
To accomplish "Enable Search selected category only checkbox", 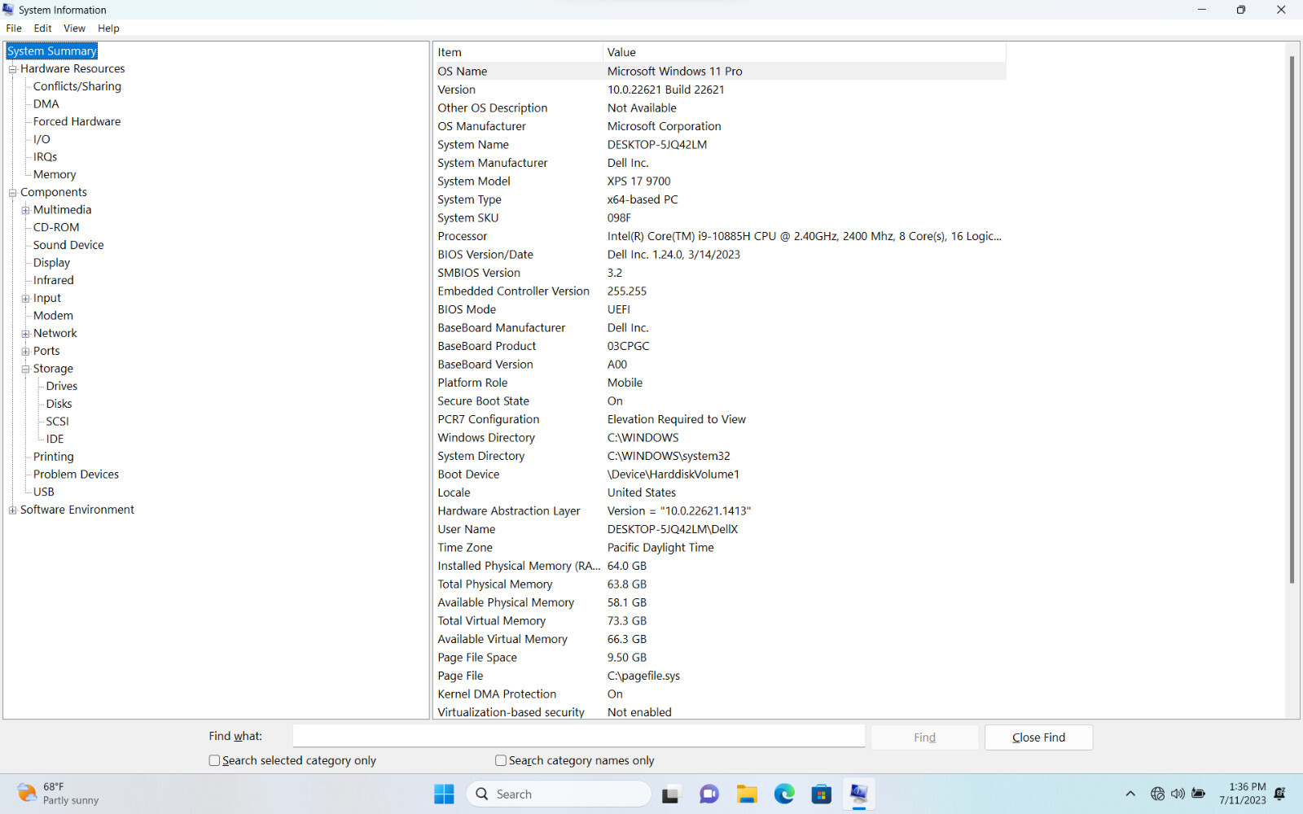I will pyautogui.click(x=214, y=760).
